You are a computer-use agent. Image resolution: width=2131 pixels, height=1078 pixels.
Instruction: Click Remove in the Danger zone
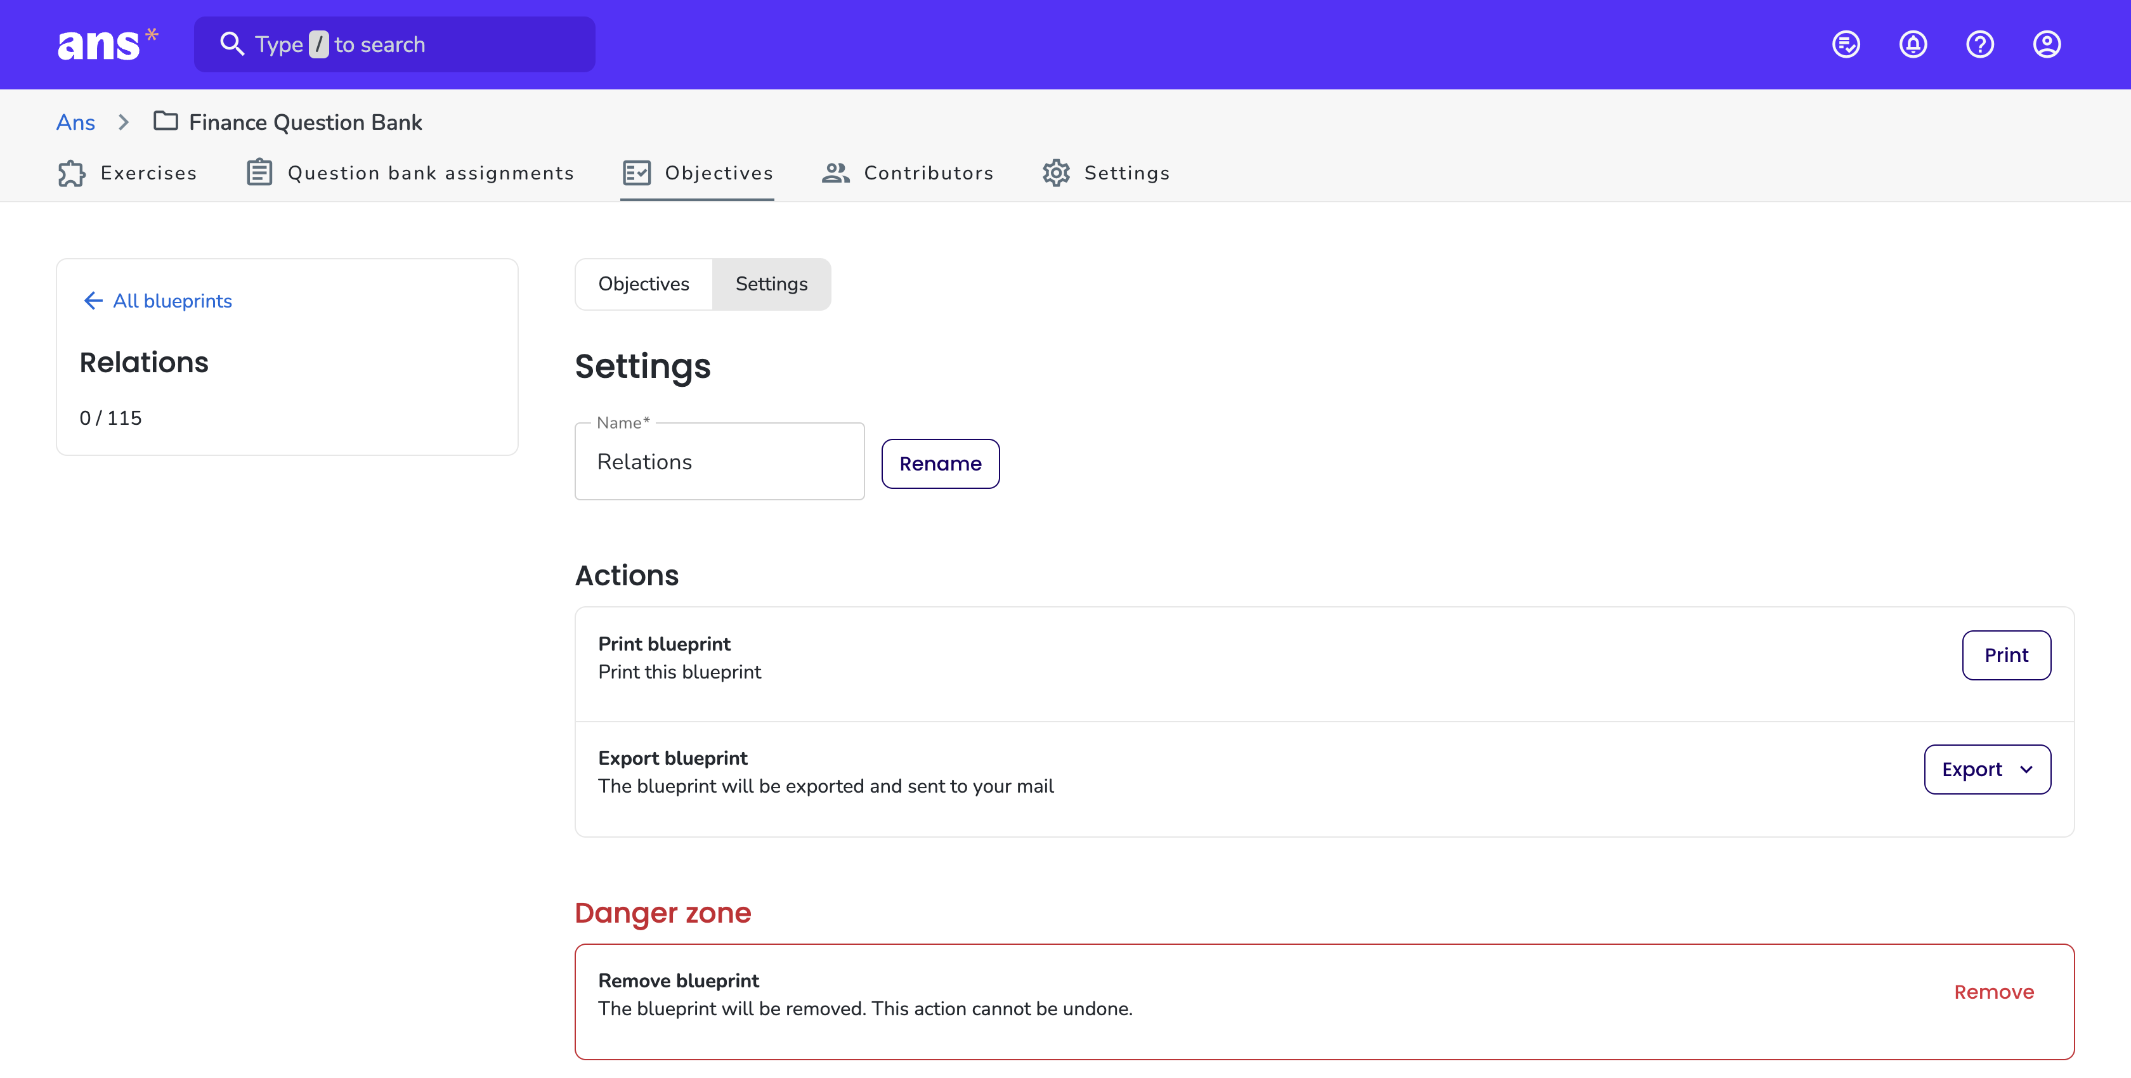point(1993,992)
